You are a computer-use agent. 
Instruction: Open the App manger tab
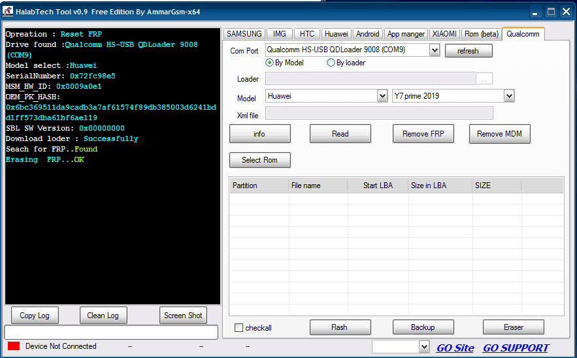point(406,34)
